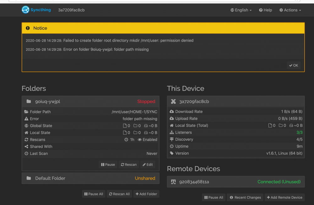The height and width of the screenshot is (205, 314).
Task: Open the English language dropdown
Action: tap(241, 10)
